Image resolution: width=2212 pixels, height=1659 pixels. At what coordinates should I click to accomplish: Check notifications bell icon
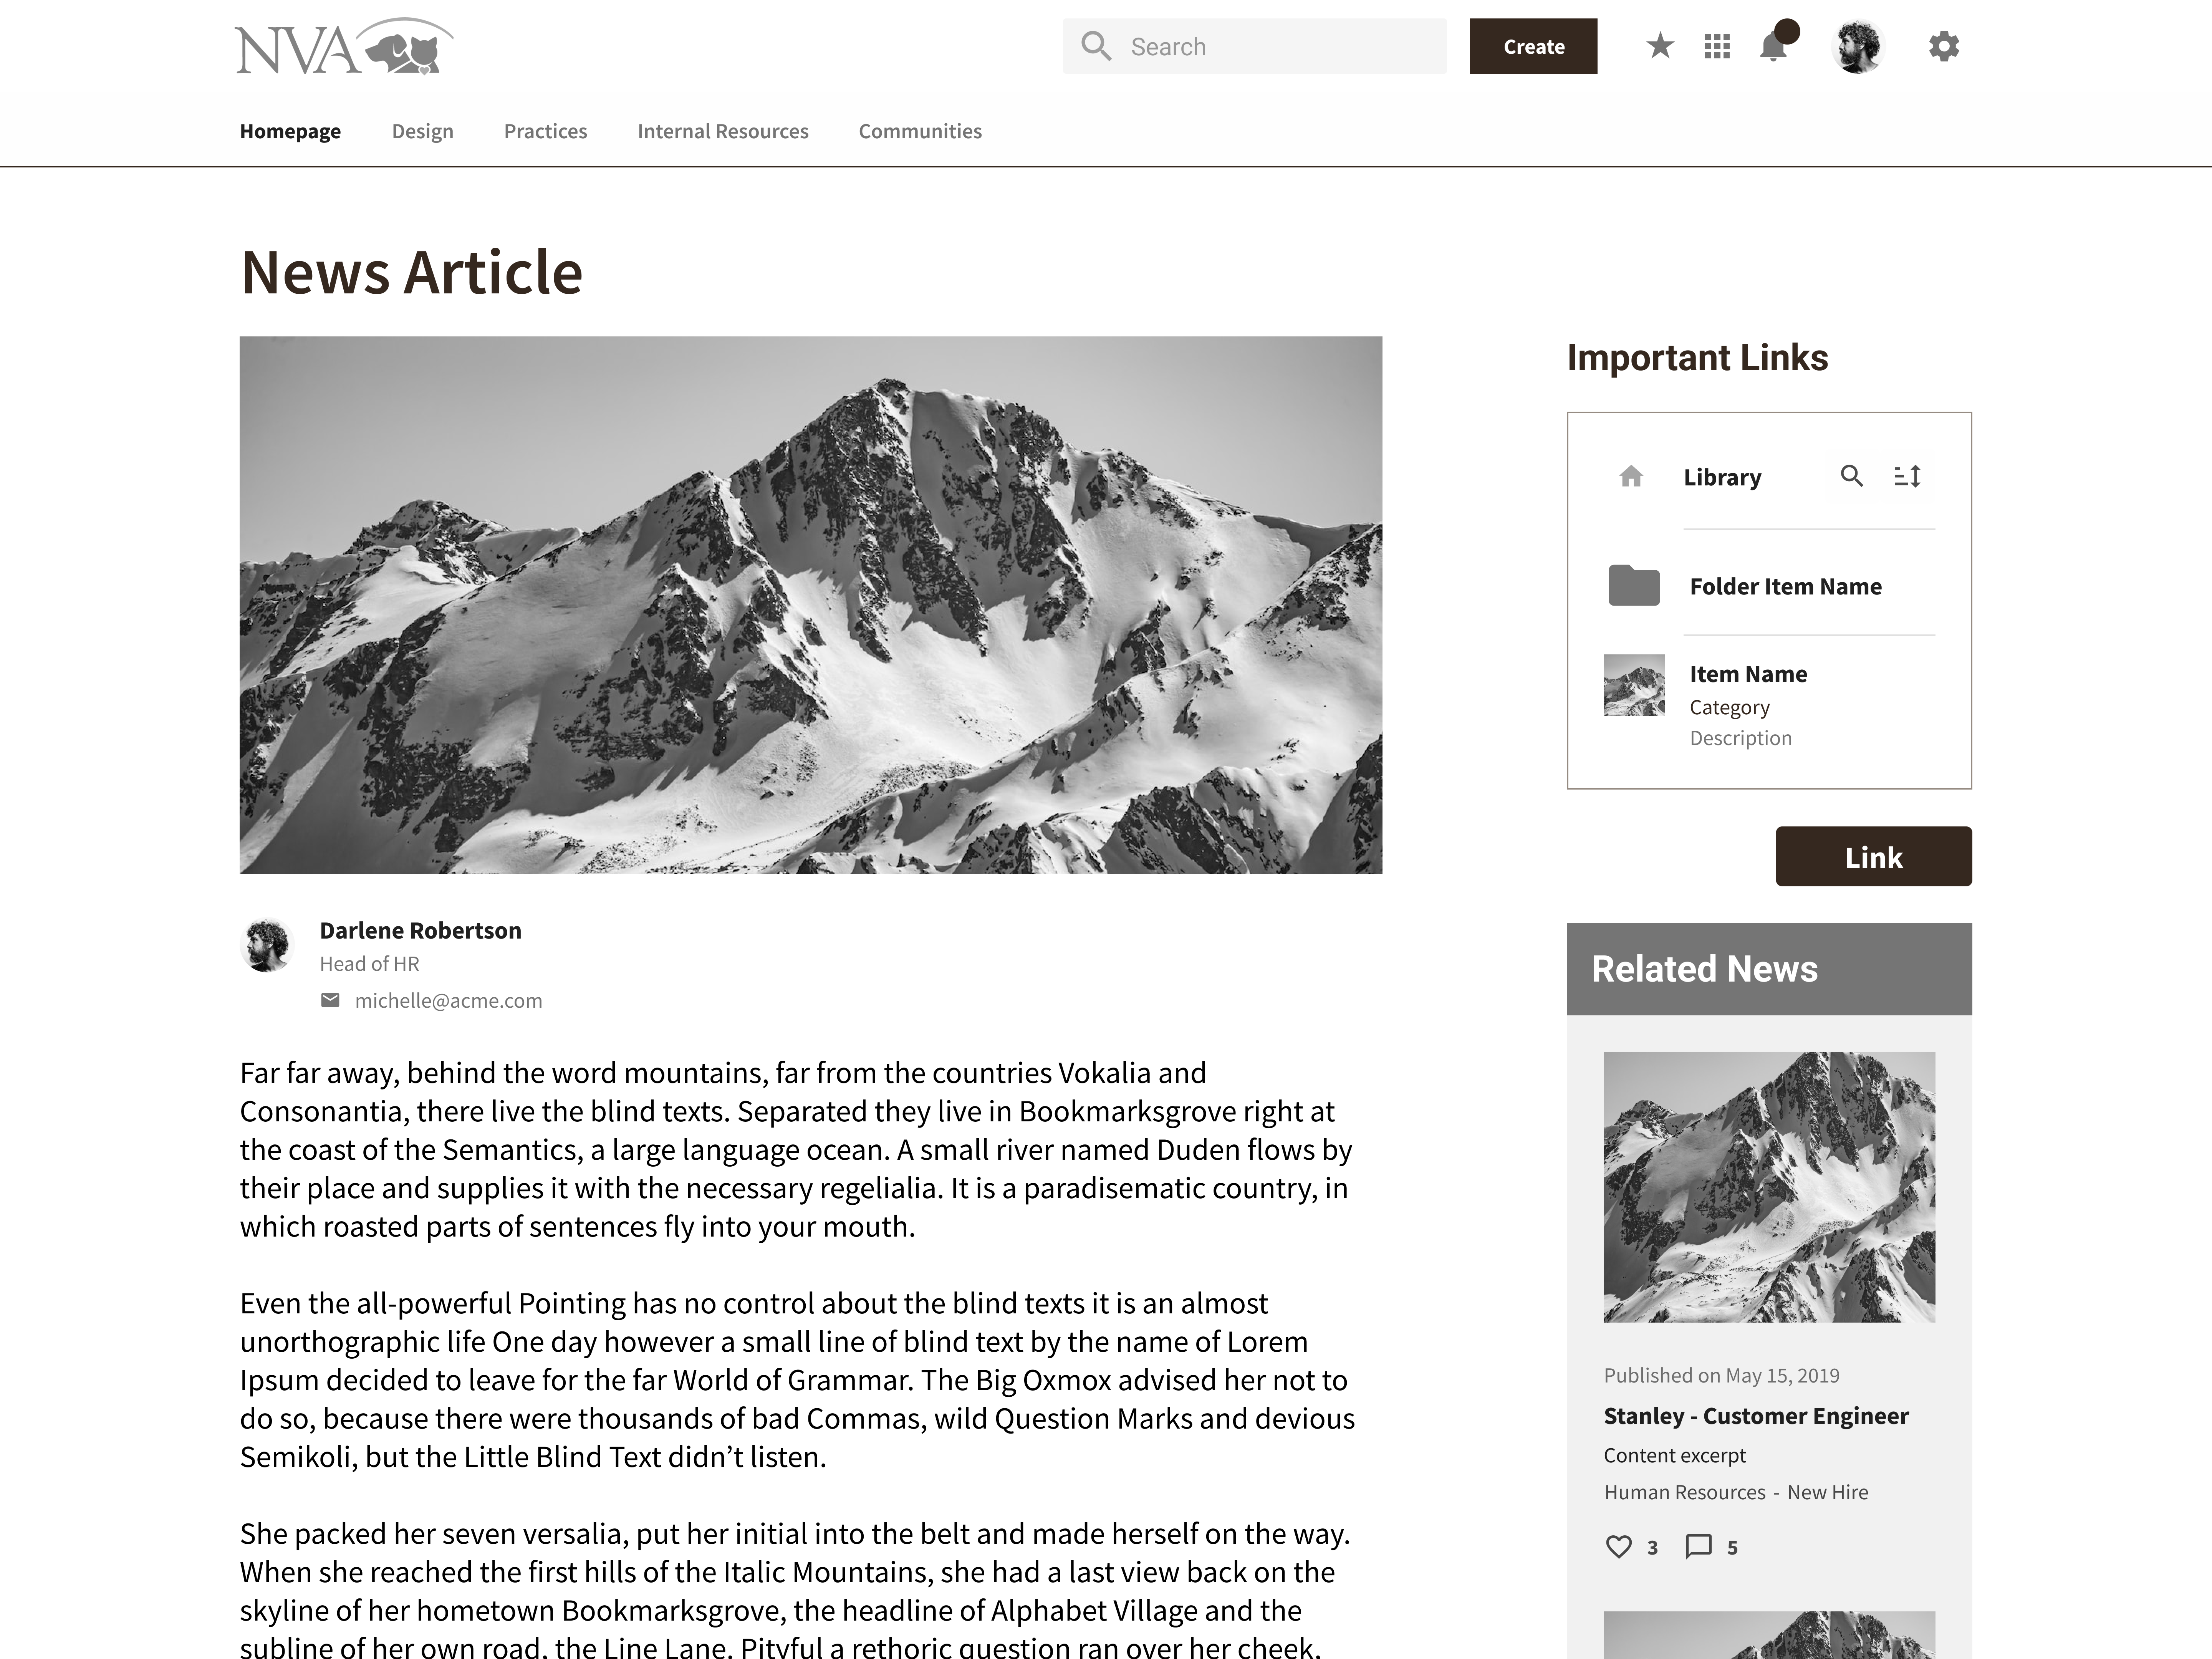pos(1774,46)
